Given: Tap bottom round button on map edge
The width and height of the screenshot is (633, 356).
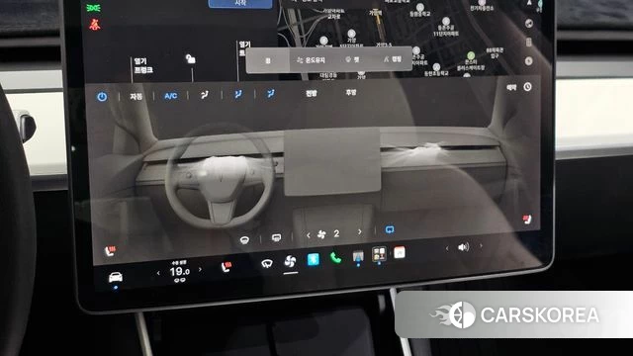Looking at the screenshot, I should pyautogui.click(x=528, y=61).
